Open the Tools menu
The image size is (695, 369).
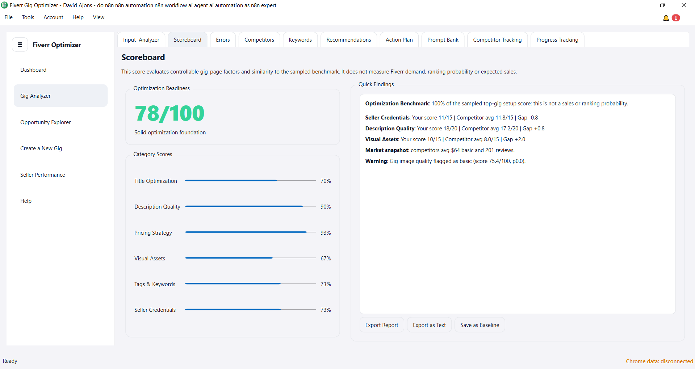click(x=28, y=17)
